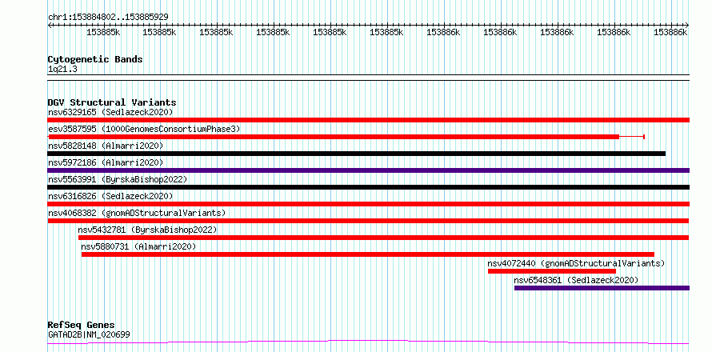The width and height of the screenshot is (712, 352).
Task: Click the black bar for nsv5563991
Action: [x=368, y=187]
